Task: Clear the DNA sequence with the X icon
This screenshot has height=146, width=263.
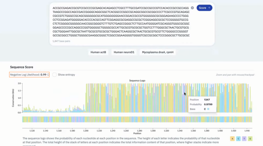Action: pyautogui.click(x=192, y=8)
